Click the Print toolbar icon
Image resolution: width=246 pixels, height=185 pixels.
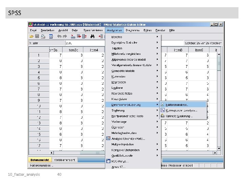[43, 37]
